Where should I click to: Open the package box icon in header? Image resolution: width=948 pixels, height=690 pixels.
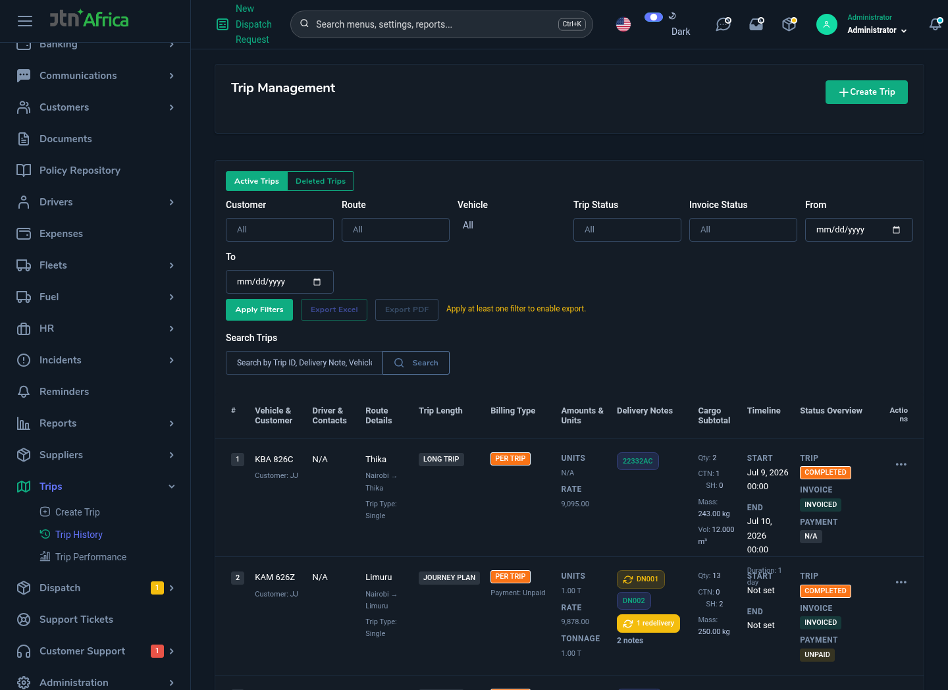[x=789, y=24]
